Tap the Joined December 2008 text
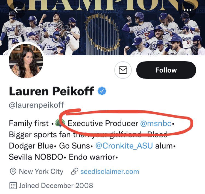 56,186
